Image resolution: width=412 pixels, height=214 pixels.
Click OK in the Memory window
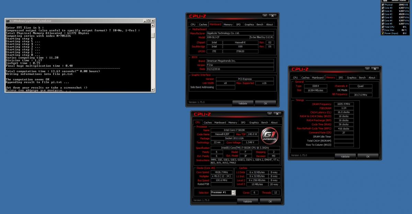click(368, 156)
